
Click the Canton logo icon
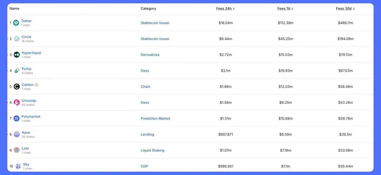pos(17,87)
